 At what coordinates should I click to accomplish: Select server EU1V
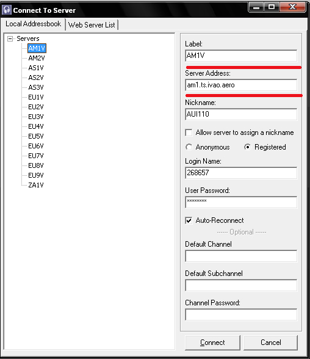(36, 97)
